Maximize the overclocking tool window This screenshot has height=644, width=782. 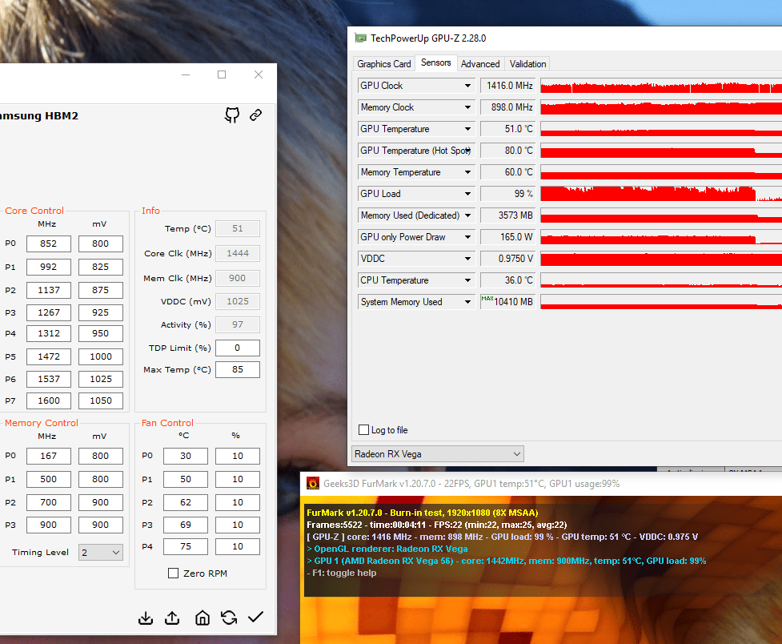point(222,74)
